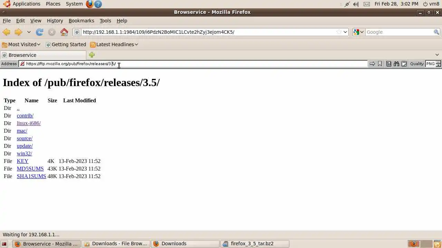This screenshot has width=442, height=248.
Task: Click the Firefox Back arrow button
Action: click(6, 32)
